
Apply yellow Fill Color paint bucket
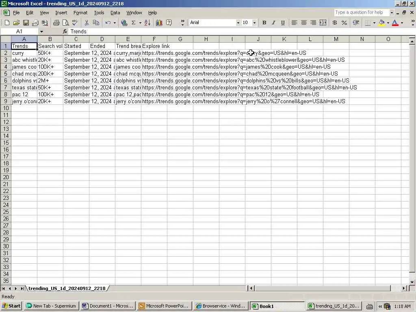tap(381, 23)
